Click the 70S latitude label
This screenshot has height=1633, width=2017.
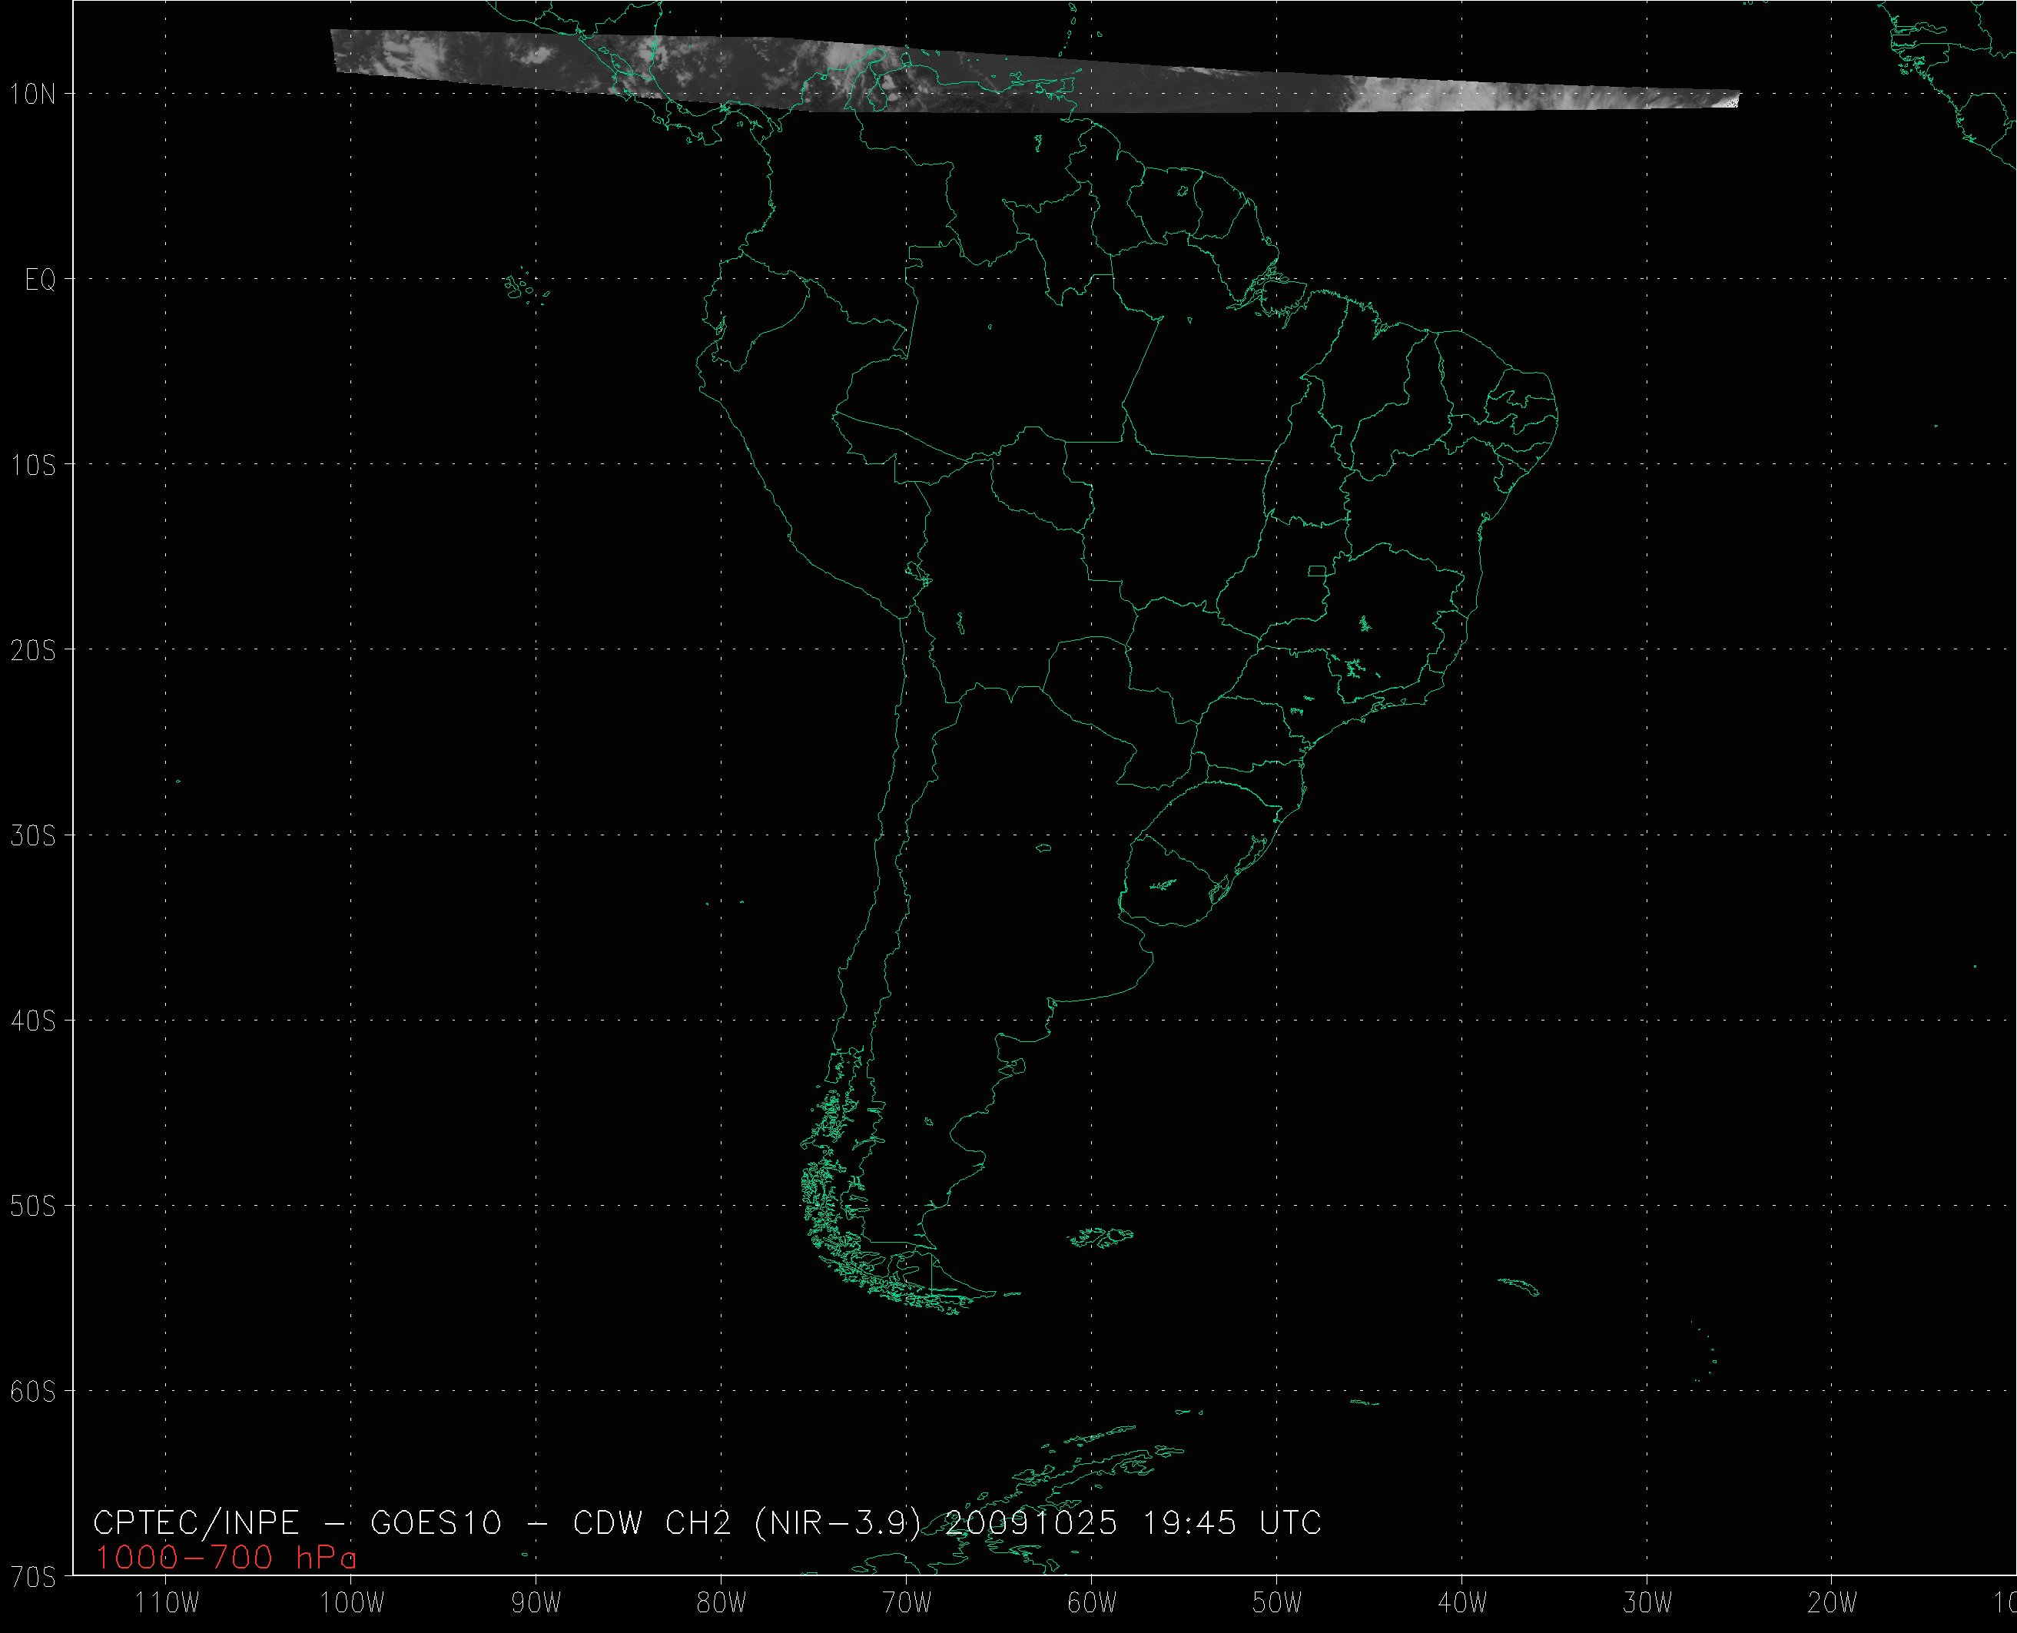coord(33,1575)
